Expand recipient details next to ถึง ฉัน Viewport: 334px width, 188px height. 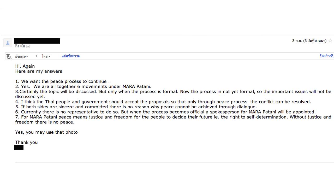click(x=28, y=46)
